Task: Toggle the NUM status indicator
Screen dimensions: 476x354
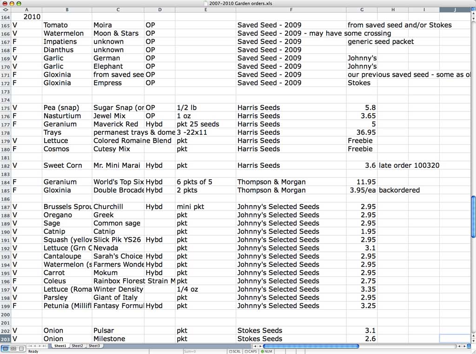Action: click(266, 352)
